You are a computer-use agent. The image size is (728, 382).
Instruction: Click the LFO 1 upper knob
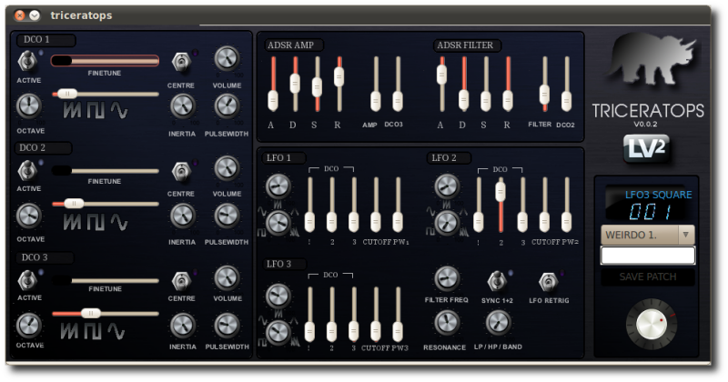tap(278, 186)
